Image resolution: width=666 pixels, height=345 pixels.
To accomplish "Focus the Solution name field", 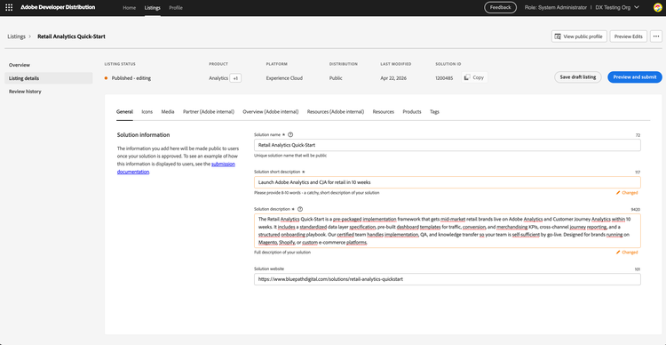I will pos(448,145).
